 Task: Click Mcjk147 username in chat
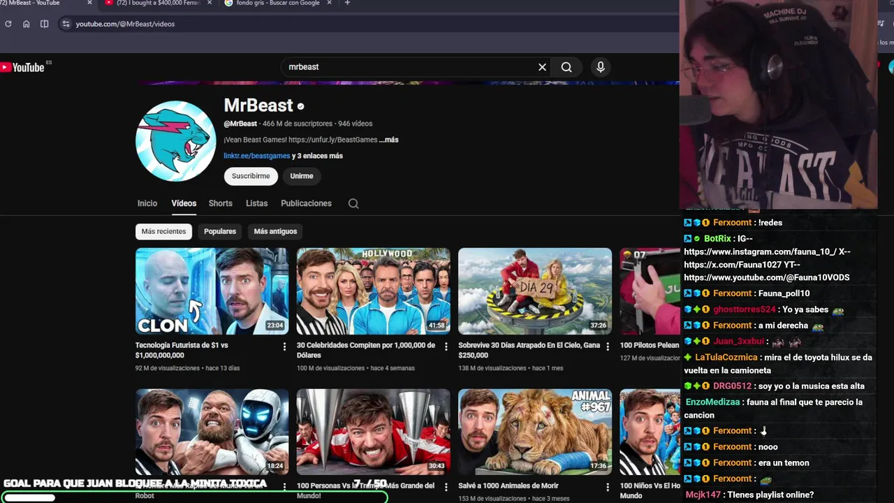(703, 495)
